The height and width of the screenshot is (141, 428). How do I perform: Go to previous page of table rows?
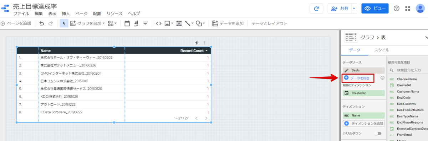coord(196,118)
